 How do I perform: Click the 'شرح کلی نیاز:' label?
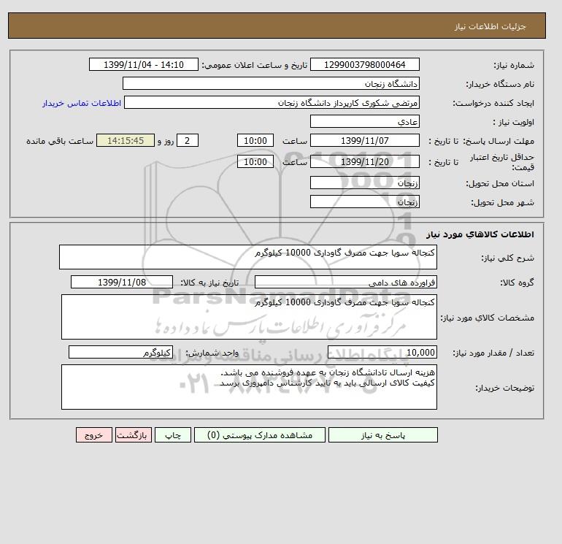tap(507, 258)
